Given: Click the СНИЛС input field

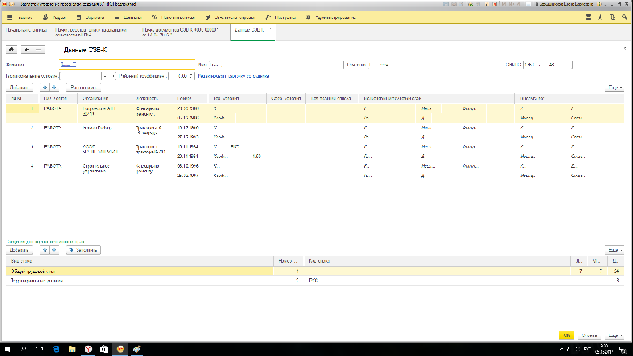Looking at the screenshot, I should click(548, 65).
